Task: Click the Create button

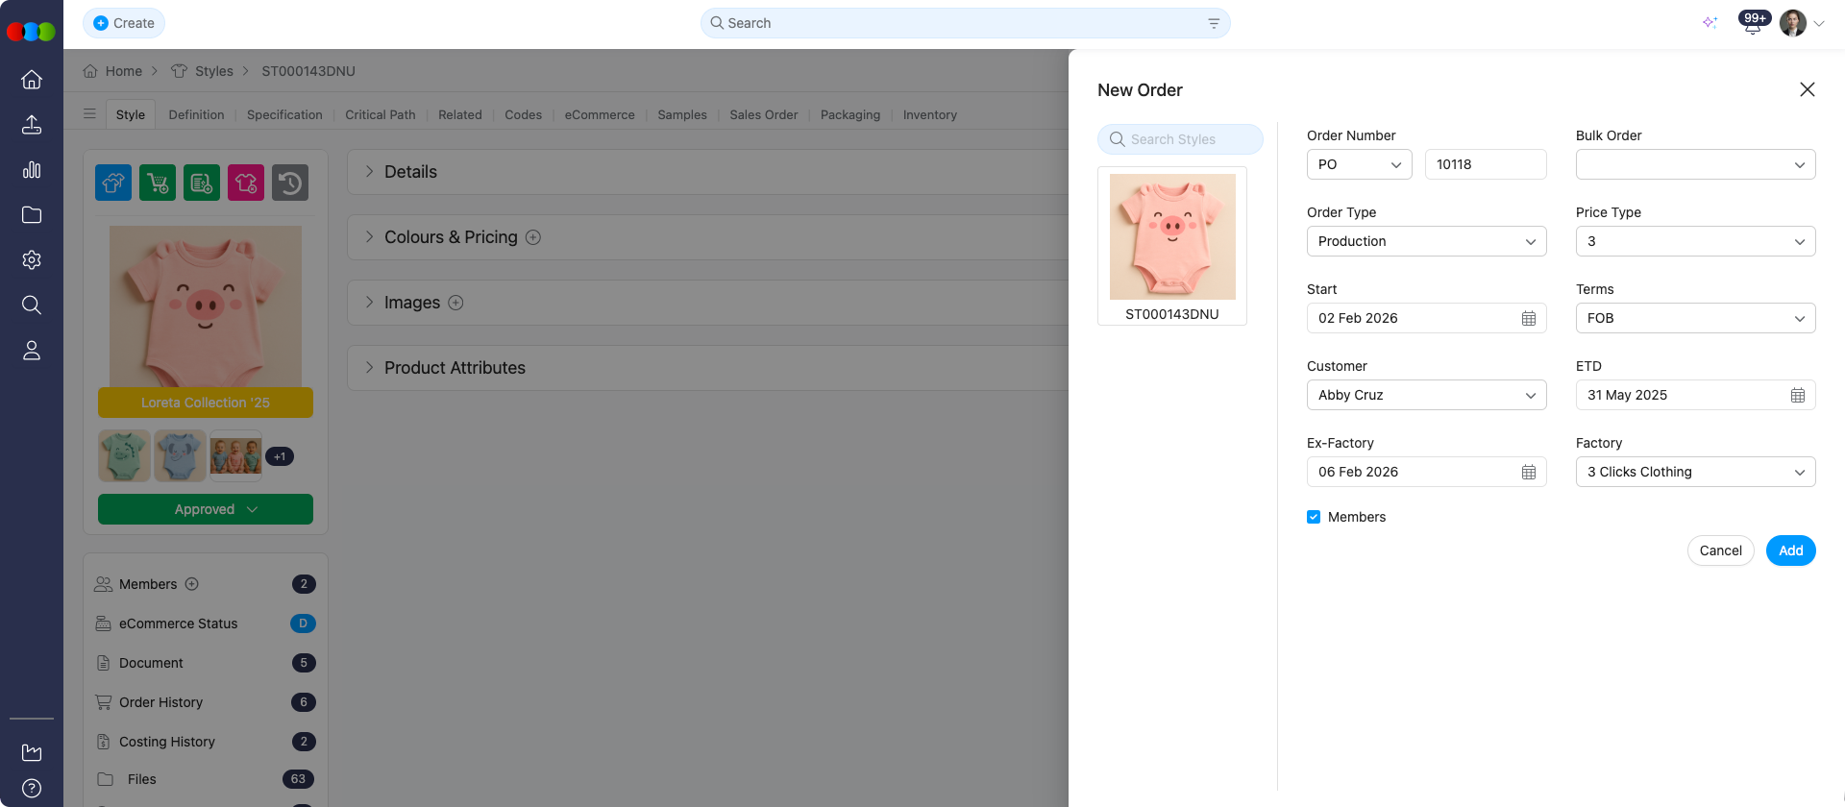Action: [x=124, y=23]
